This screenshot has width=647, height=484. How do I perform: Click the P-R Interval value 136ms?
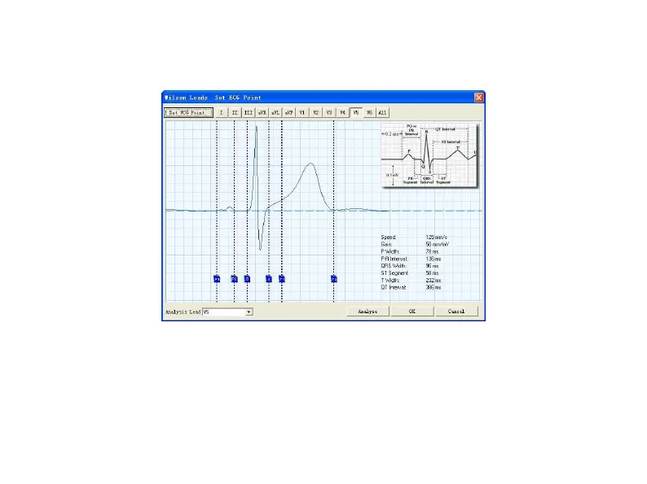point(434,259)
